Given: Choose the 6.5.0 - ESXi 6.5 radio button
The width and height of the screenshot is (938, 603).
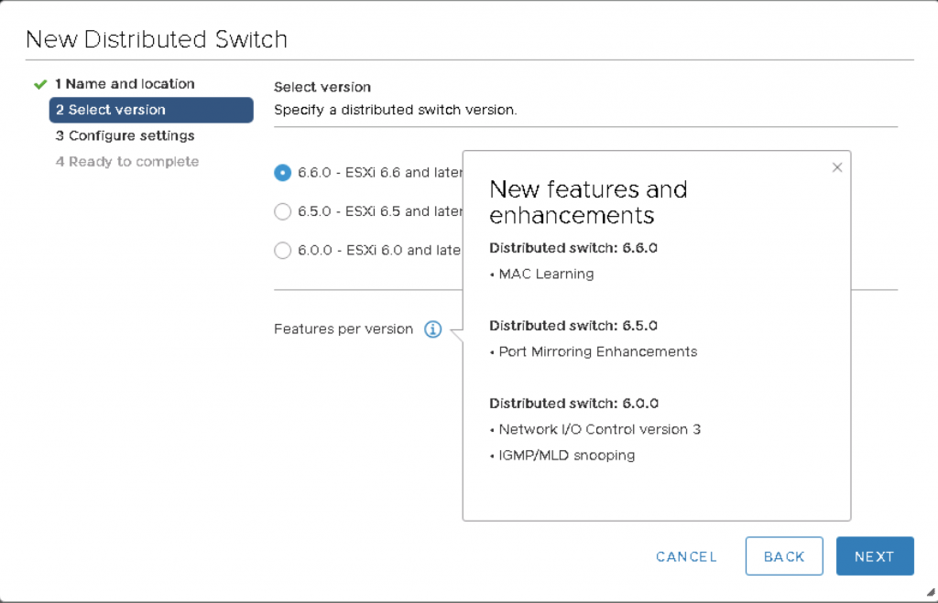Looking at the screenshot, I should 283,211.
